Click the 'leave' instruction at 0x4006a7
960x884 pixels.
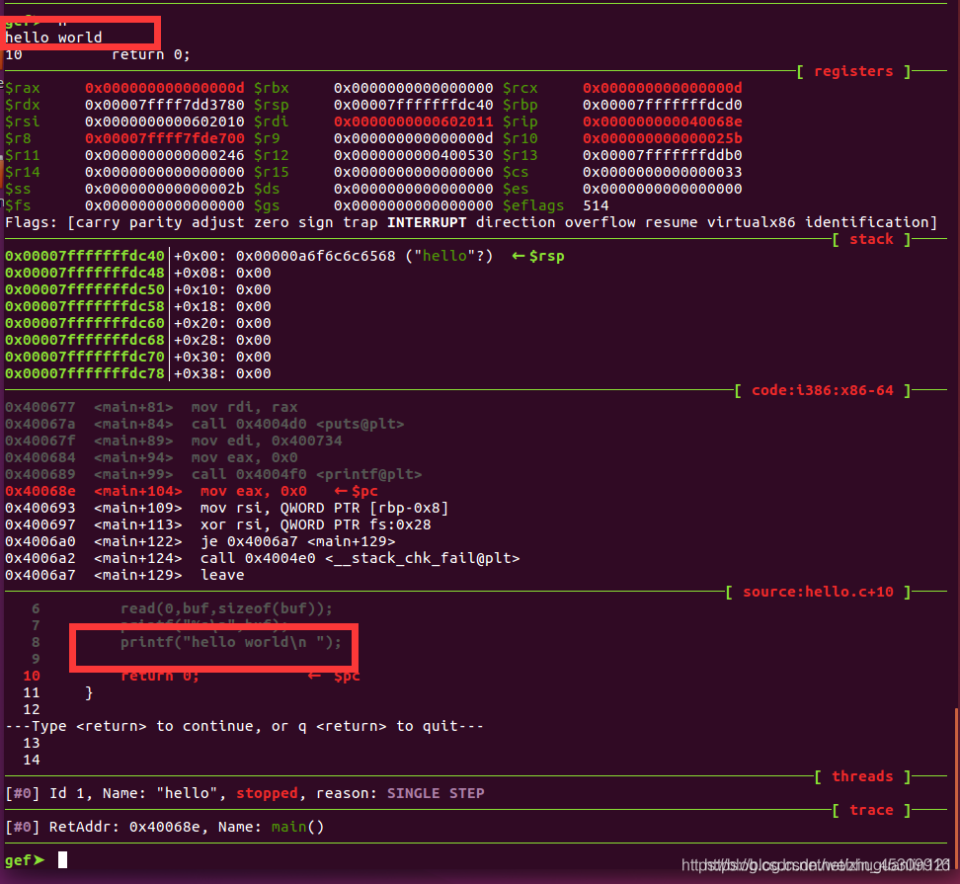click(222, 575)
